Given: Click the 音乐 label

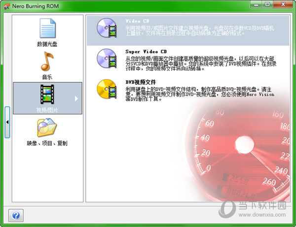Looking at the screenshot, I should pyautogui.click(x=47, y=77).
